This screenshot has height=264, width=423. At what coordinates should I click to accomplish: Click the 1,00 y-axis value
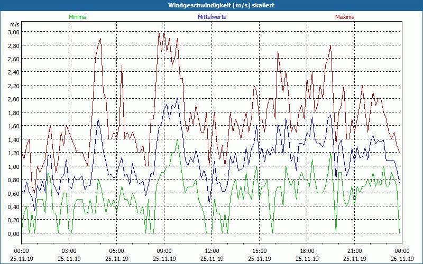click(13, 167)
